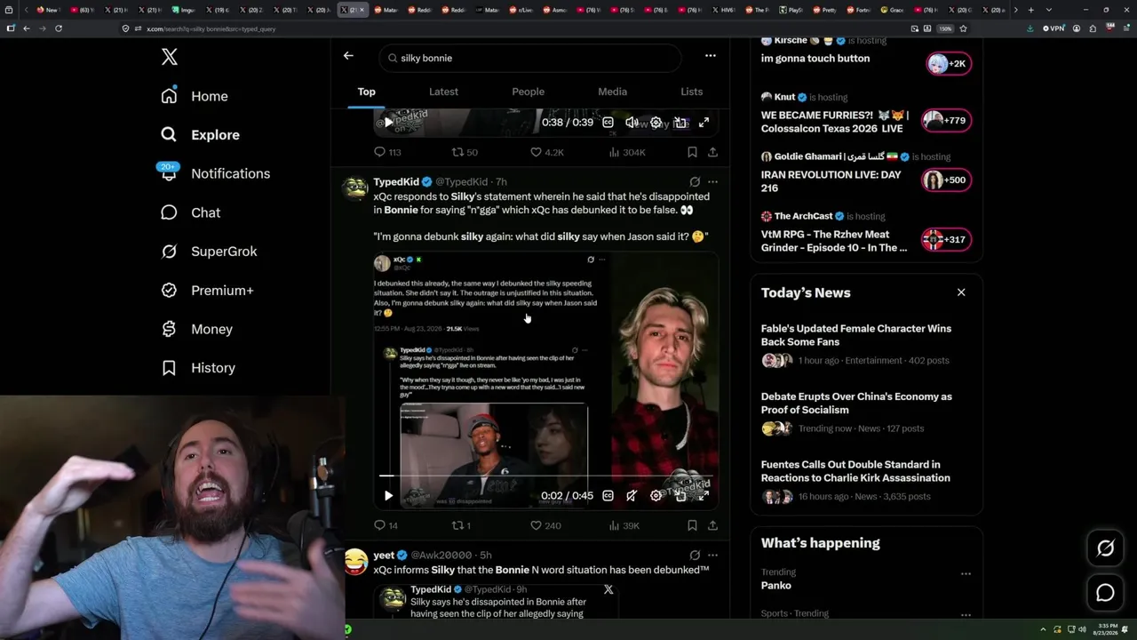The width and height of the screenshot is (1137, 640).
Task: Open yeet's profile link
Action: tap(384, 556)
